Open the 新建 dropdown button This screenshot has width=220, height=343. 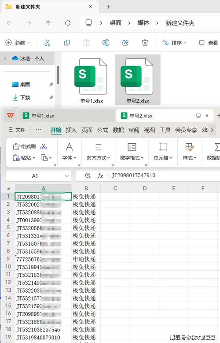coord(18,43)
